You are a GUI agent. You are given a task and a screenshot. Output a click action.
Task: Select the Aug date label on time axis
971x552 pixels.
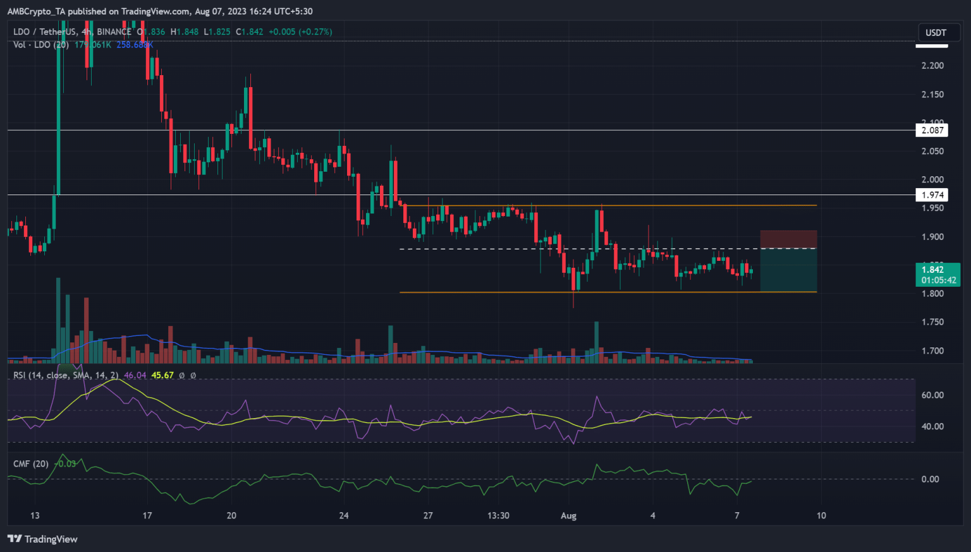568,515
